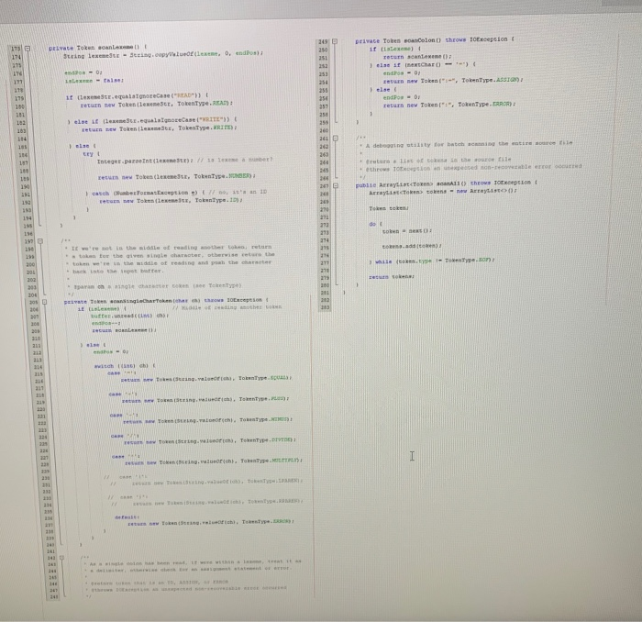Click the scanColon() method name

pyautogui.click(x=423, y=40)
